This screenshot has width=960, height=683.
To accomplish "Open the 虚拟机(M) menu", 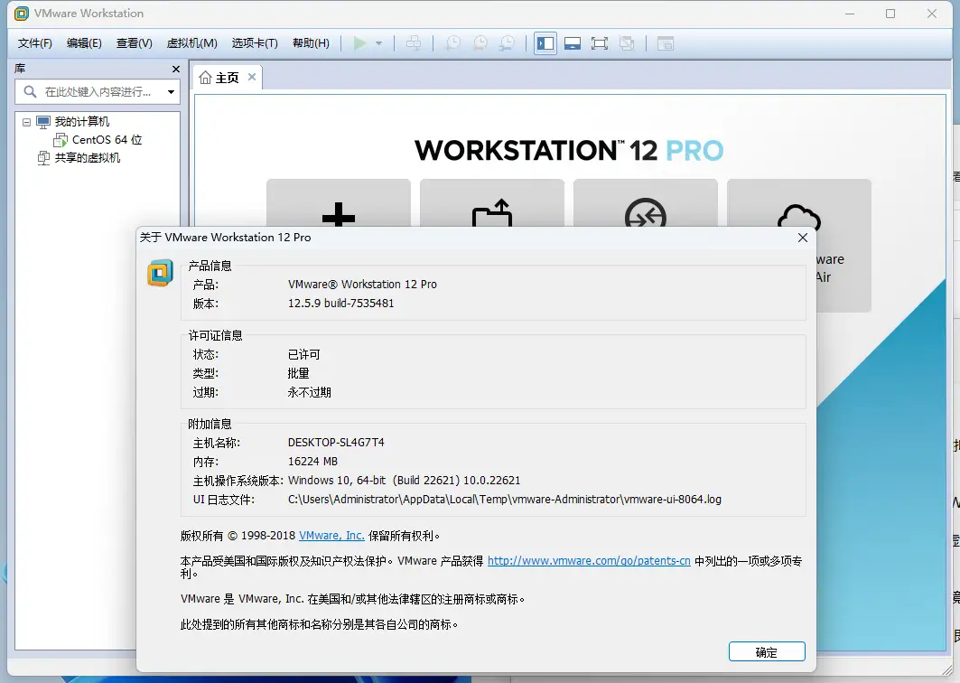I will (x=191, y=43).
